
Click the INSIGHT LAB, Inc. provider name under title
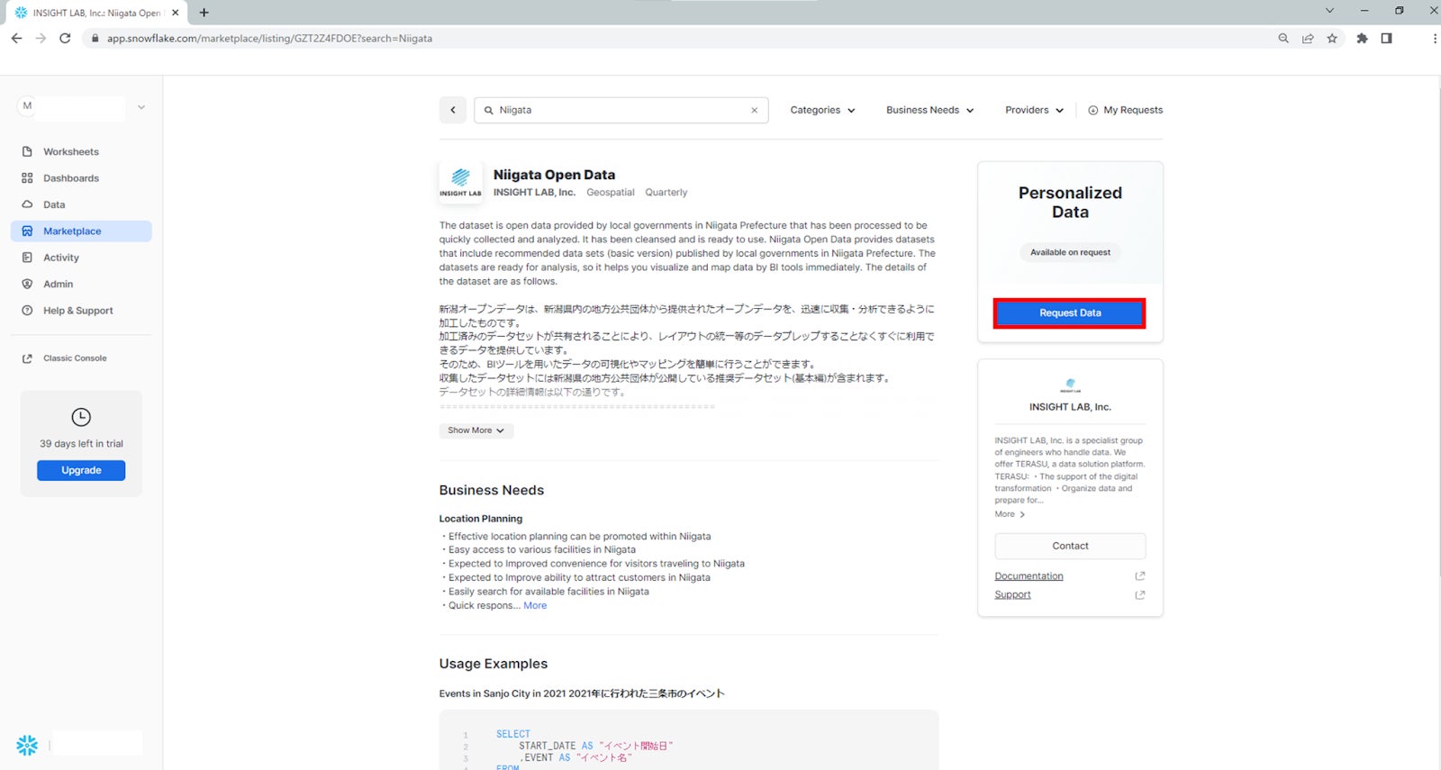[534, 193]
